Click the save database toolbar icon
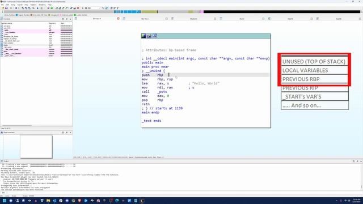363x204 pixels. (x=6, y=8)
